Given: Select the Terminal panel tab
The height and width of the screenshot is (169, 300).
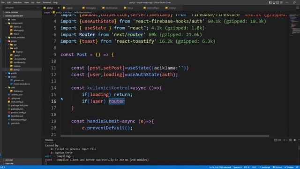Looking at the screenshot, I should click(x=49, y=140).
